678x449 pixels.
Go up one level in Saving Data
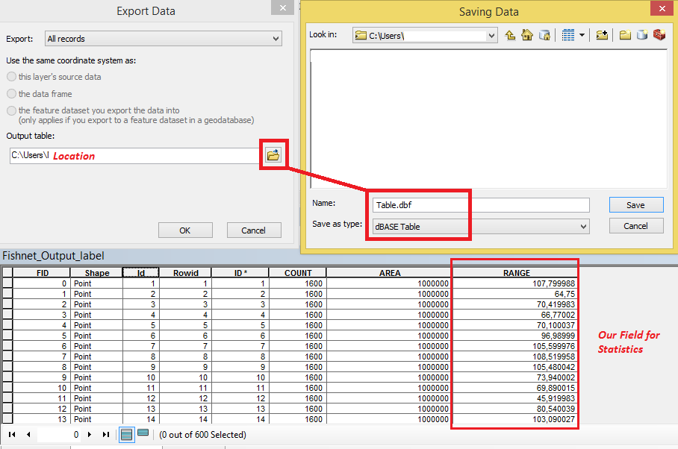(510, 35)
